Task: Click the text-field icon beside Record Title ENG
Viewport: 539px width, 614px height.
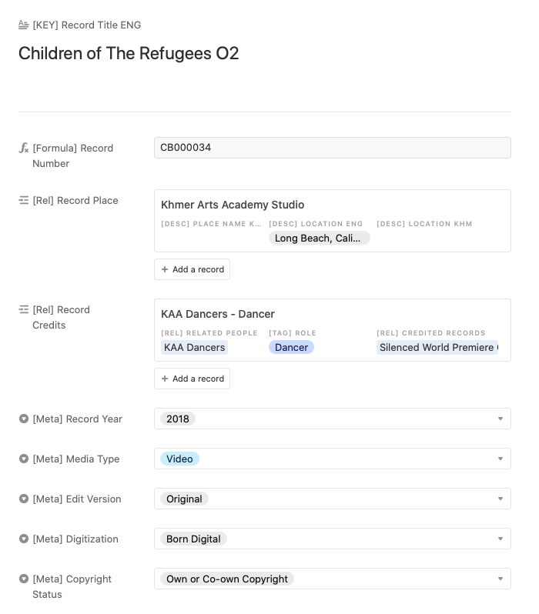Action: coord(24,25)
